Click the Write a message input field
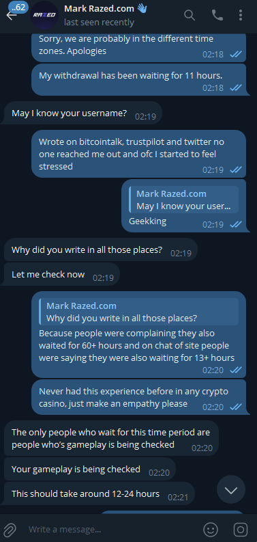Image resolution: width=257 pixels, height=542 pixels. (x=112, y=529)
